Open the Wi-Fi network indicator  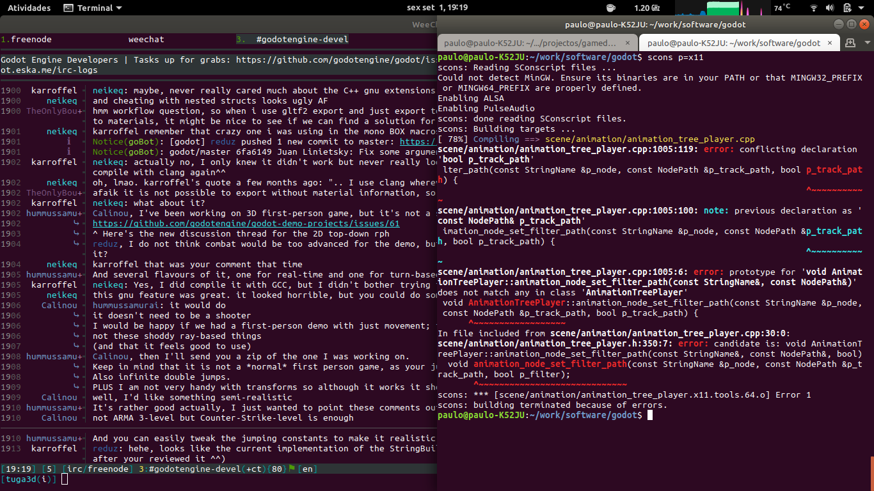point(814,8)
